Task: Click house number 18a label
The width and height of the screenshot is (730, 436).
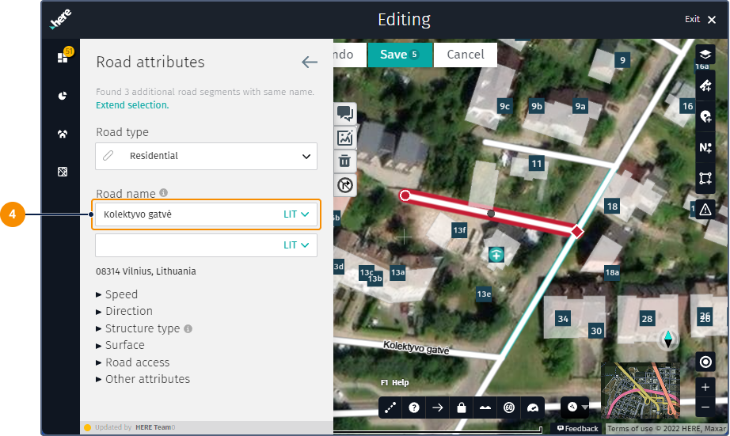Action: (612, 272)
